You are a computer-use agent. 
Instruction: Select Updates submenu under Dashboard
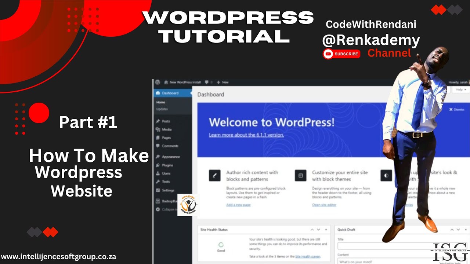tap(162, 109)
